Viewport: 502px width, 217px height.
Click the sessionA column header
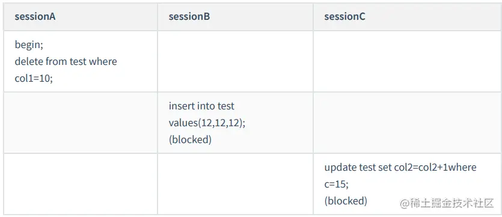tap(81, 17)
